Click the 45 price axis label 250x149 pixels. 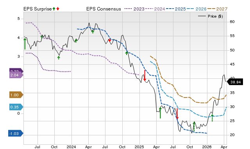point(232,64)
